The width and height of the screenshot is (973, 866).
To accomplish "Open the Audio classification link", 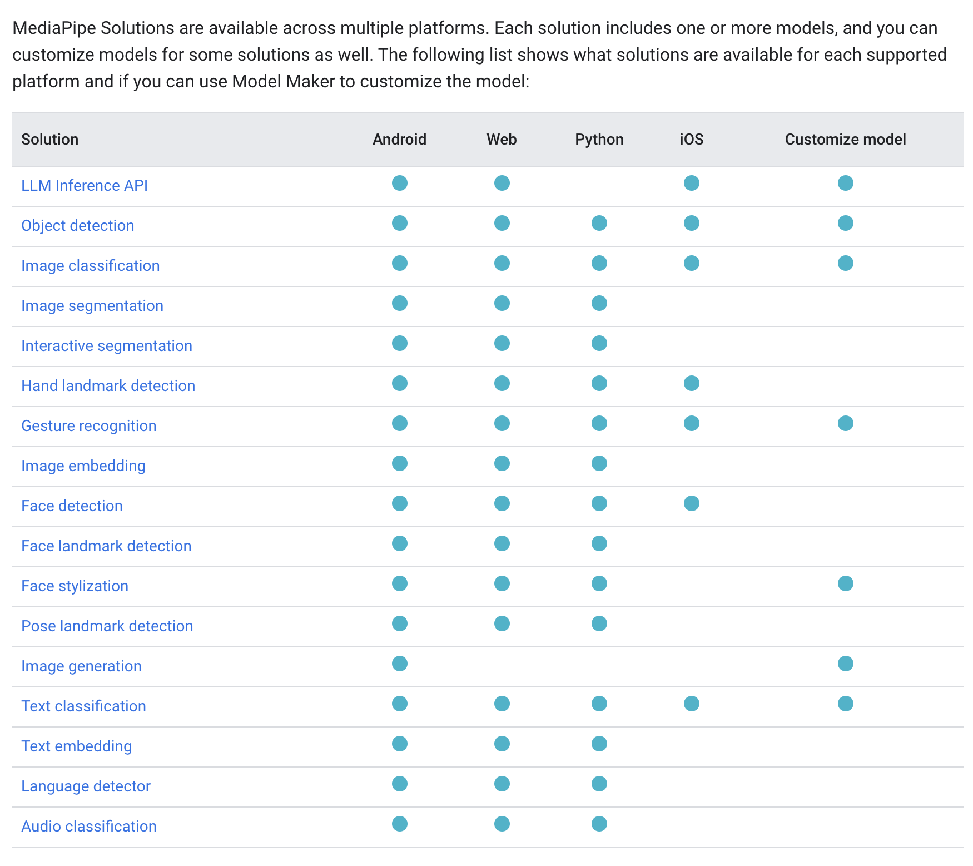I will [x=89, y=826].
